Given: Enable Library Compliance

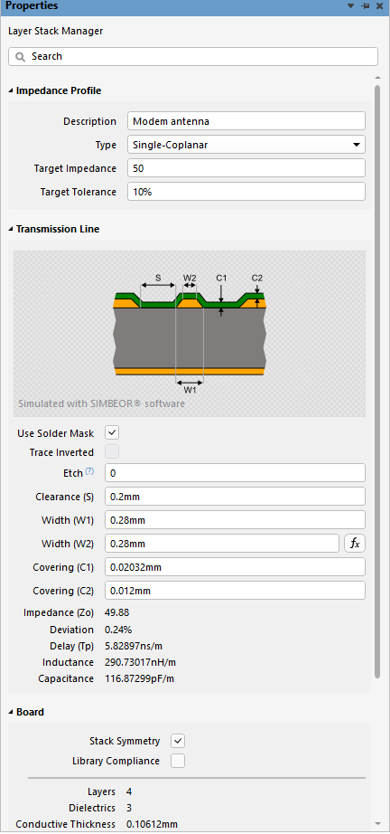Looking at the screenshot, I should pyautogui.click(x=178, y=761).
